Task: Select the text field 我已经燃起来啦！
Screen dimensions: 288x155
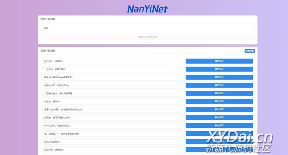Action: [112, 142]
